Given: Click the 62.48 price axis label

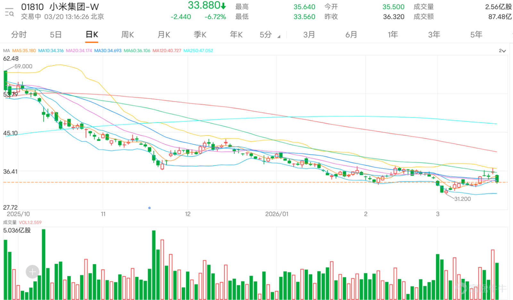Looking at the screenshot, I should coord(11,59).
